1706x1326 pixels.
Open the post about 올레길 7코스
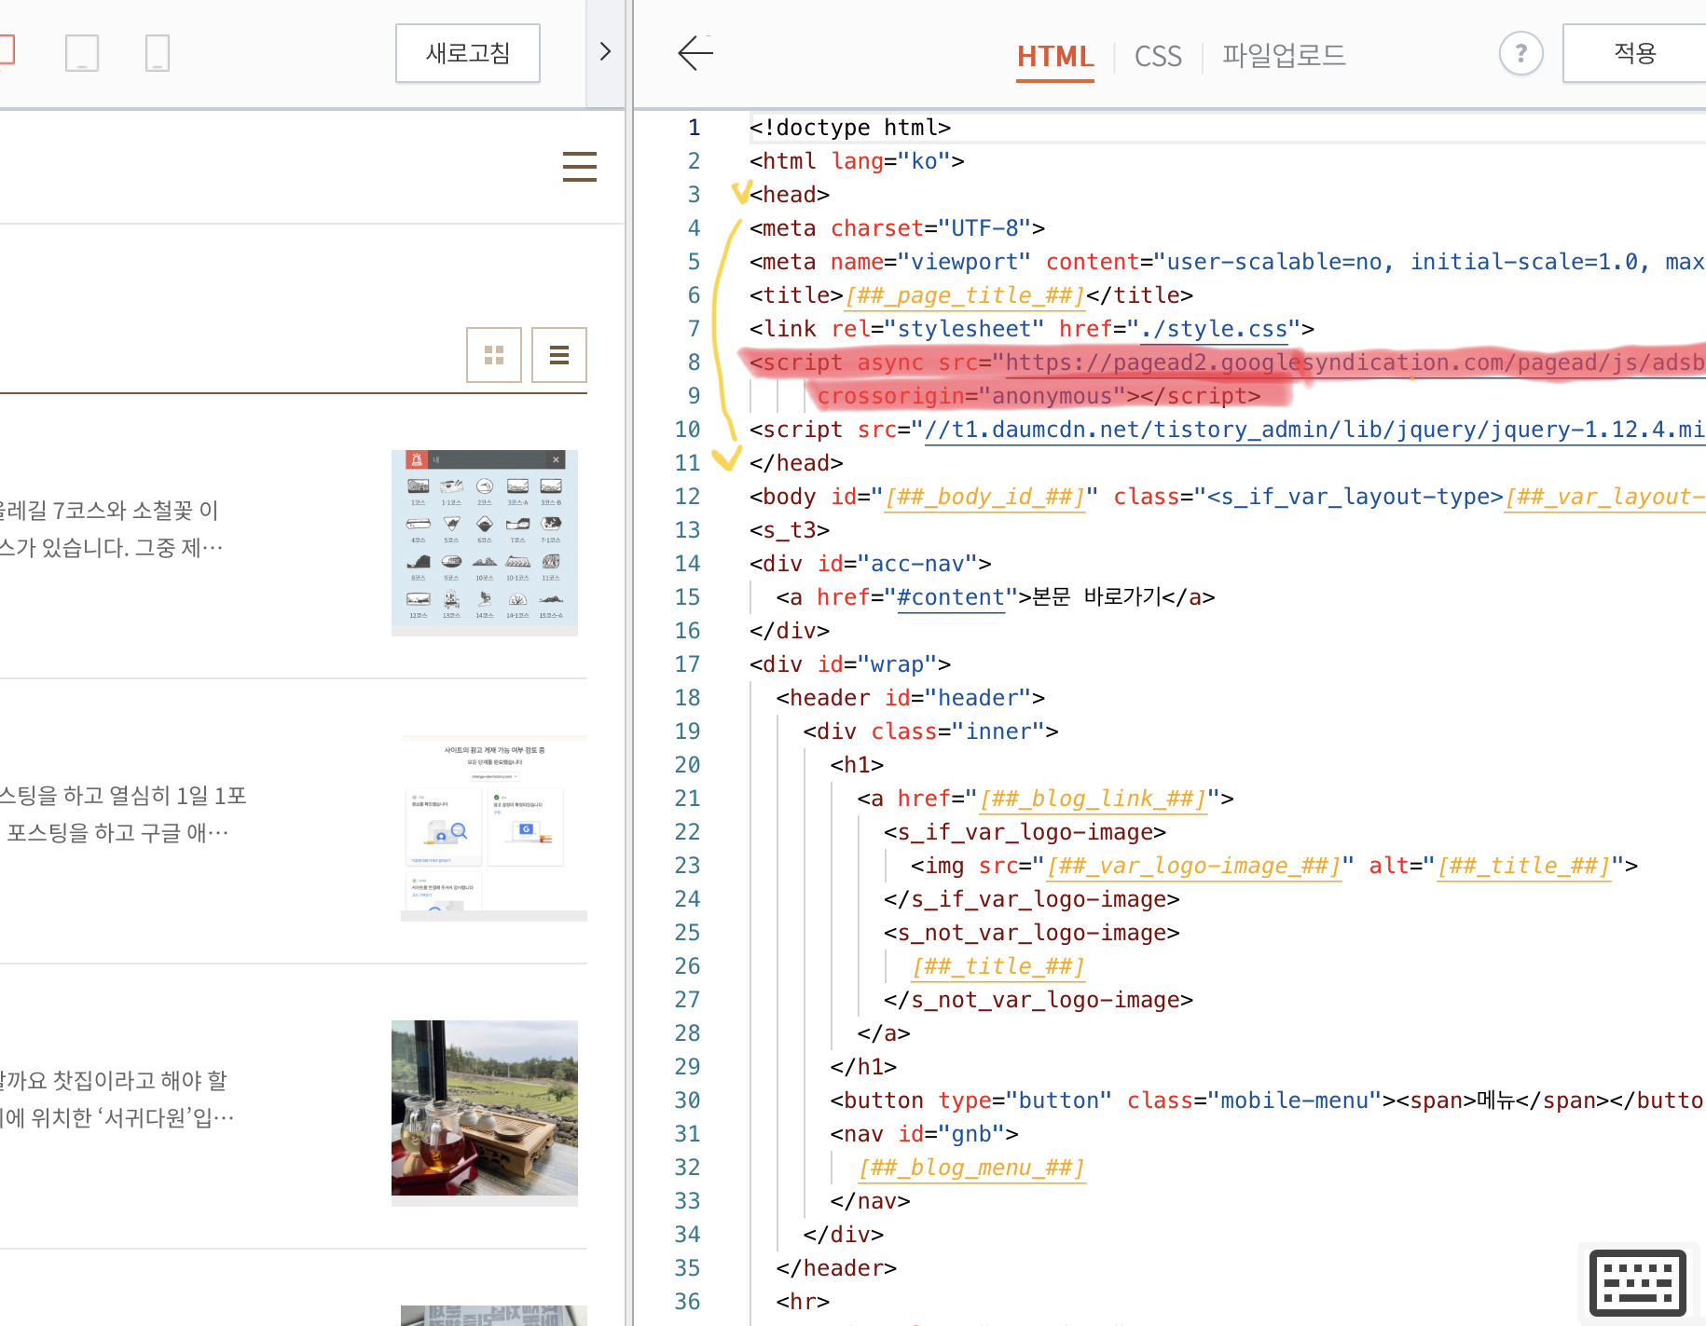pos(109,528)
